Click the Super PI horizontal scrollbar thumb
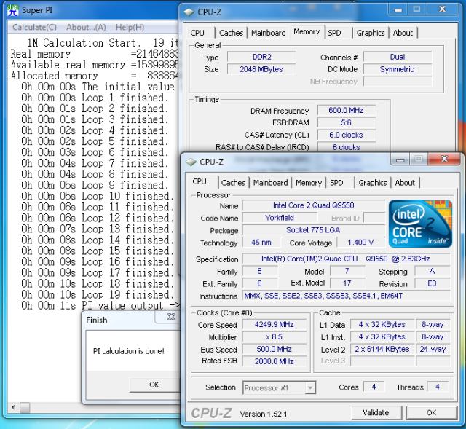This screenshot has height=429, width=466. click(25, 407)
